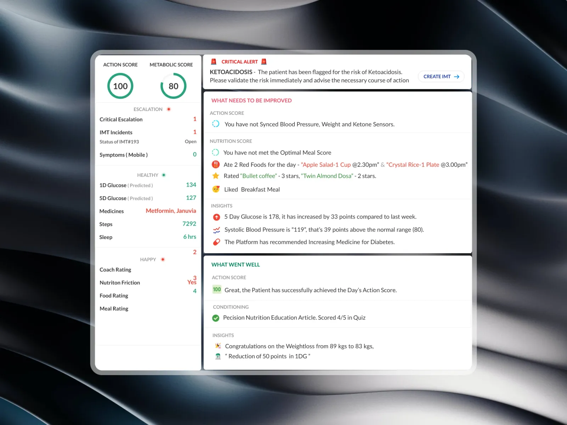Click the chart icon beside Systolic Blood Pressure
567x425 pixels.
click(216, 230)
